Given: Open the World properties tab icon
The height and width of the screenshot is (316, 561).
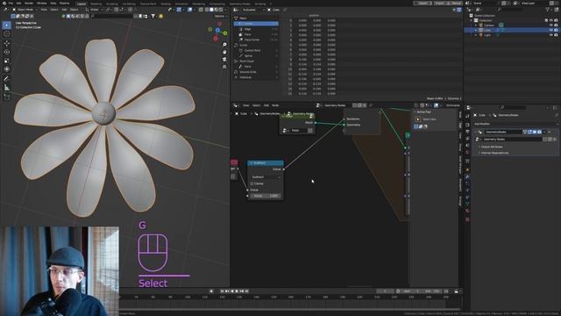Looking at the screenshot, I should (467, 152).
